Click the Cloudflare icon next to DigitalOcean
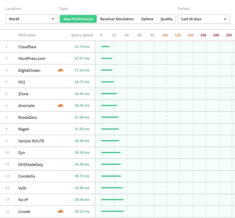This screenshot has width=235, height=218. coord(60,70)
